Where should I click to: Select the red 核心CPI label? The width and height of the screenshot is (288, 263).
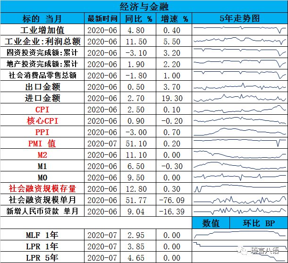[42, 121]
